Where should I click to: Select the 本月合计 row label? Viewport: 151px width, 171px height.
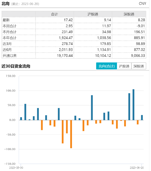pyautogui.click(x=10, y=32)
